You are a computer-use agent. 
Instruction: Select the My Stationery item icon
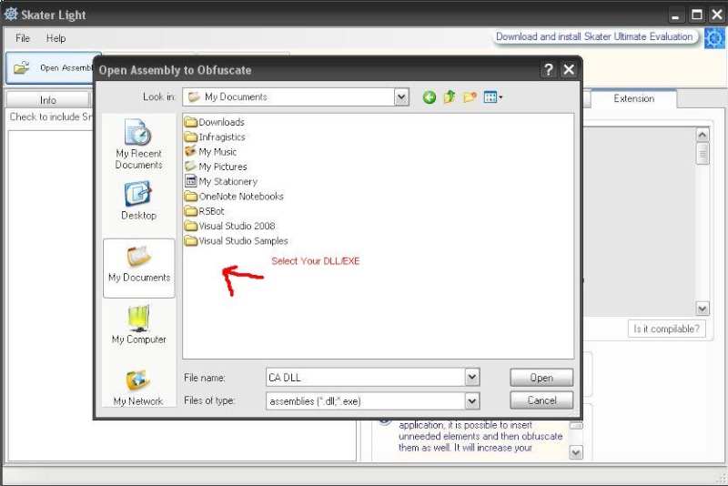point(191,181)
